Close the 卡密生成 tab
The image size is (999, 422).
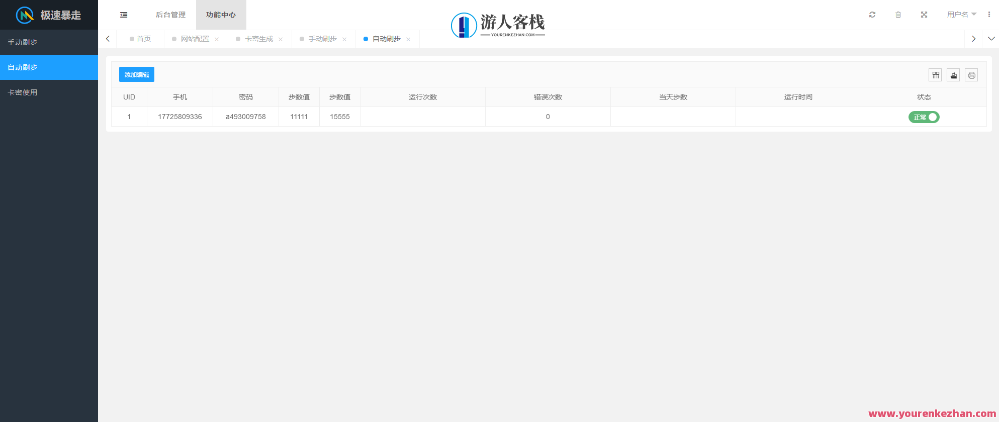pyautogui.click(x=281, y=39)
